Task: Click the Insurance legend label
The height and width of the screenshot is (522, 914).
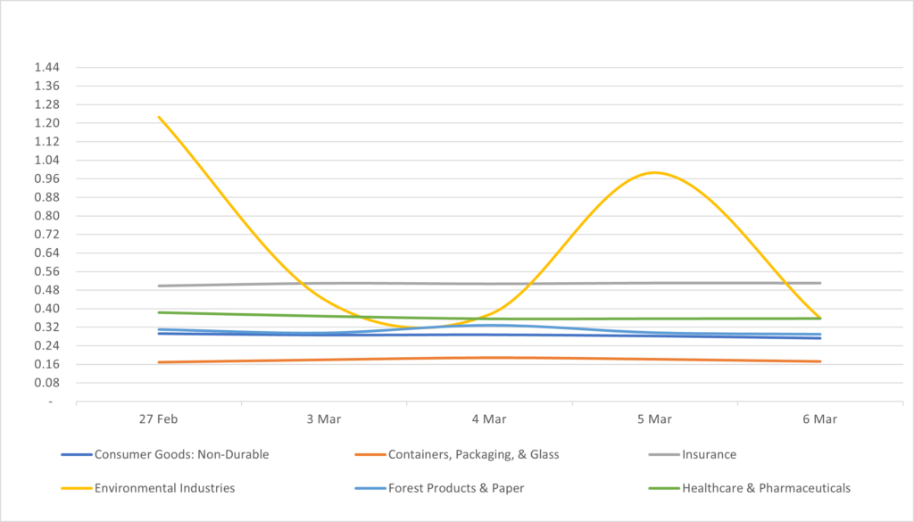Action: point(709,454)
